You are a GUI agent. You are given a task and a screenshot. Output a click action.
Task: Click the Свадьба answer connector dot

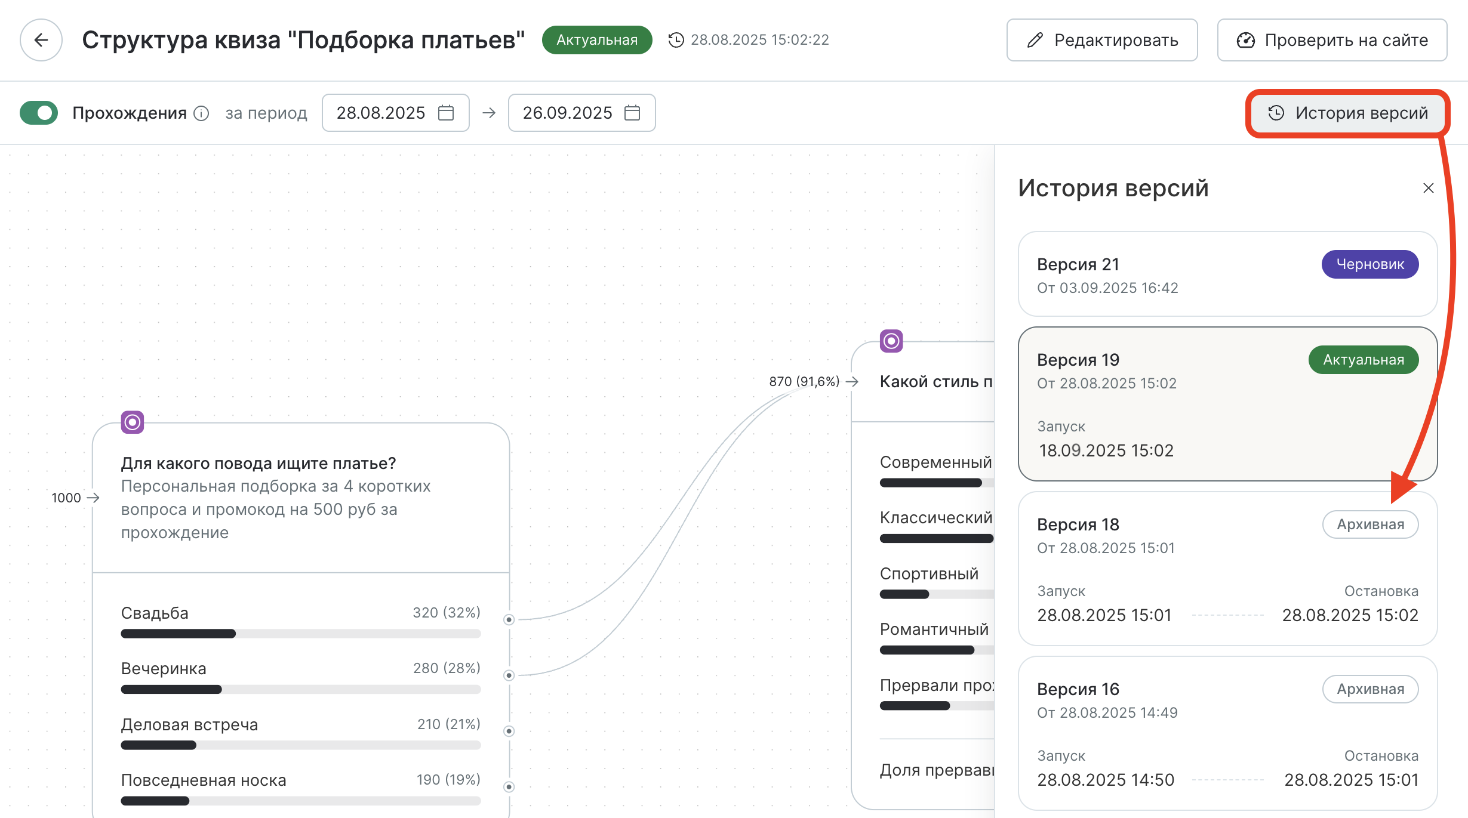509,620
